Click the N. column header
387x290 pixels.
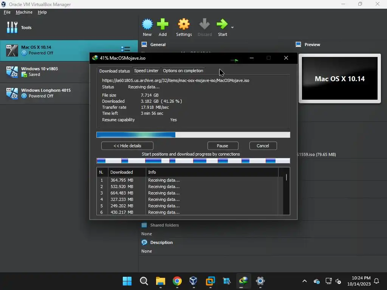[102, 172]
